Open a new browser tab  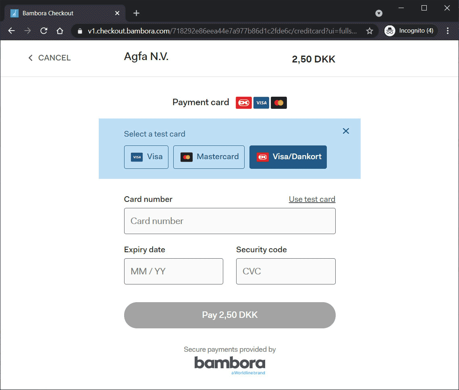136,13
